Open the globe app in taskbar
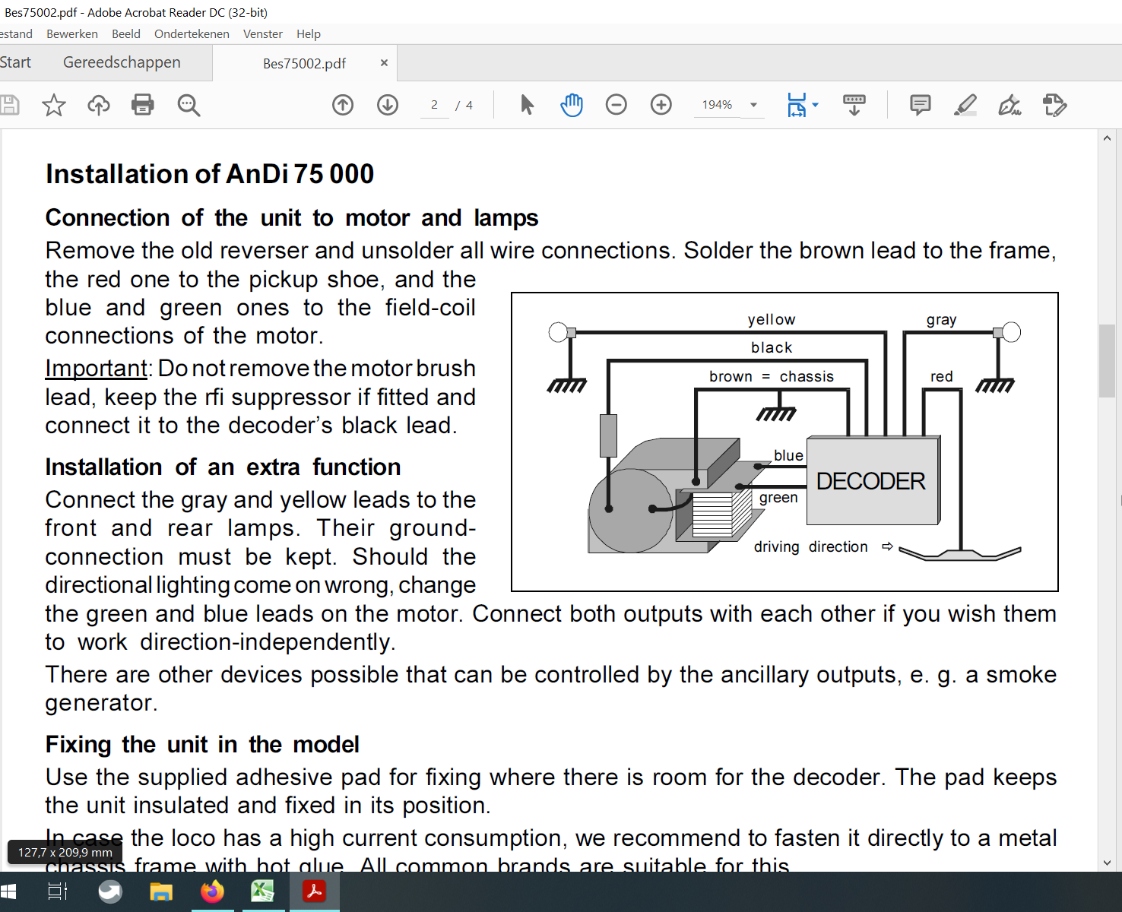The image size is (1122, 912). [x=110, y=891]
